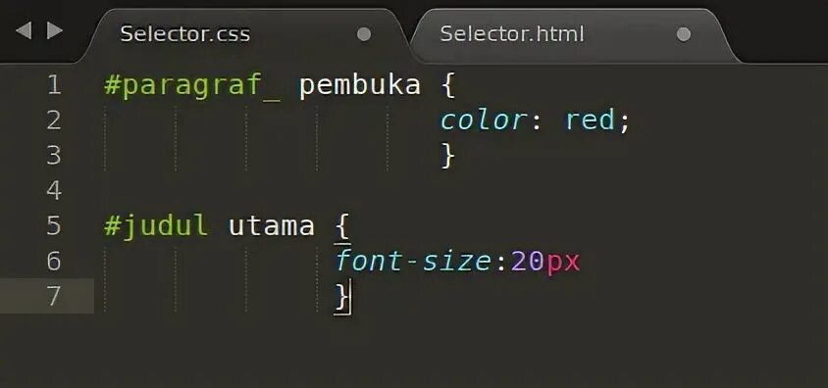Click line number 5 in the gutter

[x=54, y=225]
